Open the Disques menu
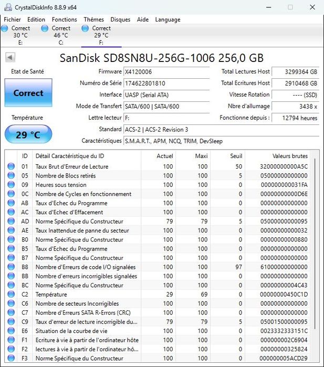Image resolution: width=324 pixels, height=367 pixels. pos(120,19)
